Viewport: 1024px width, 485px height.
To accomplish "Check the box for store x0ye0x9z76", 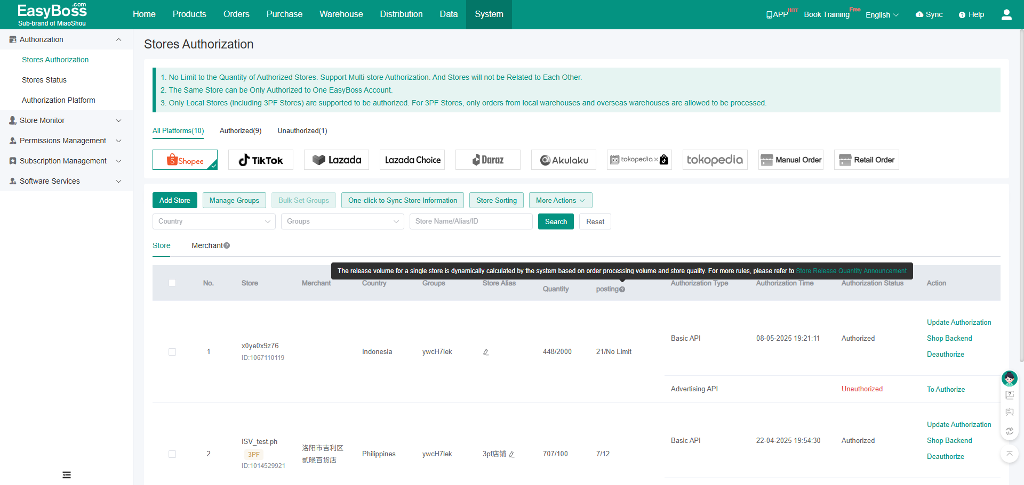I will click(172, 352).
